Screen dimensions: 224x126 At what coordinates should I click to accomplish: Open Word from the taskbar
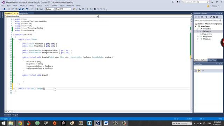(106, 123)
